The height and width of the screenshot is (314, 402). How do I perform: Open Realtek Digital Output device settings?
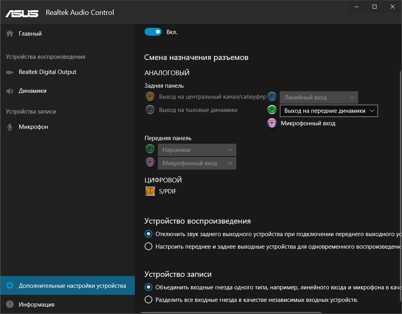[47, 72]
